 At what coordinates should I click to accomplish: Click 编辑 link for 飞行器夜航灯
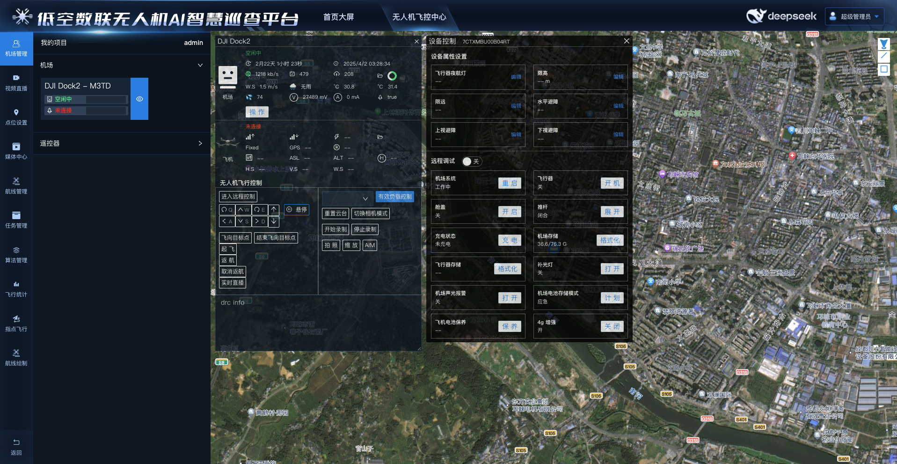point(516,77)
